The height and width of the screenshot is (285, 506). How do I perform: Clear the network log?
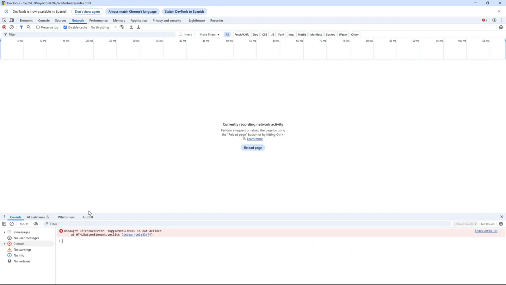pos(12,27)
